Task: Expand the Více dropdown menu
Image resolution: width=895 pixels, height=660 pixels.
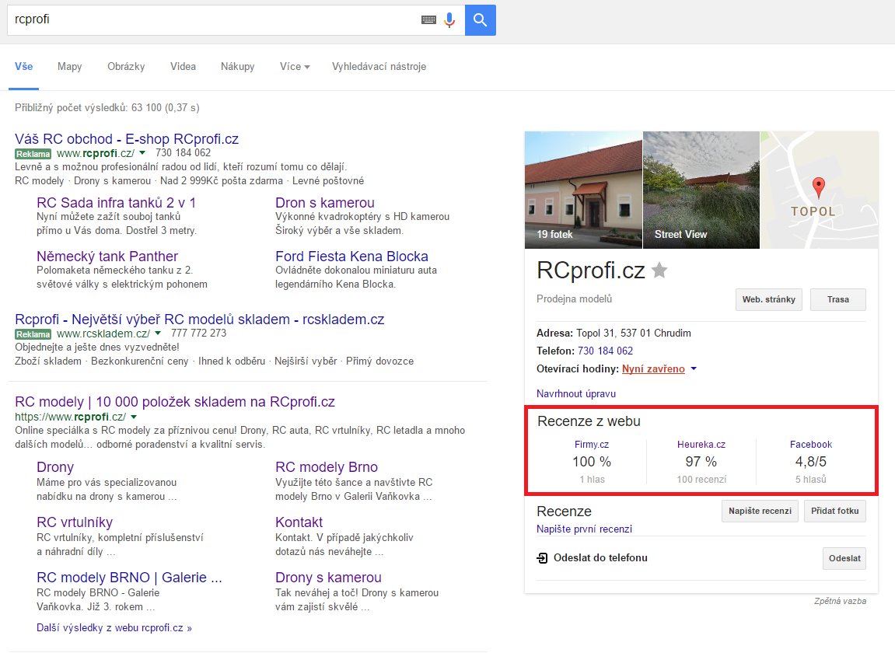Action: coord(295,67)
